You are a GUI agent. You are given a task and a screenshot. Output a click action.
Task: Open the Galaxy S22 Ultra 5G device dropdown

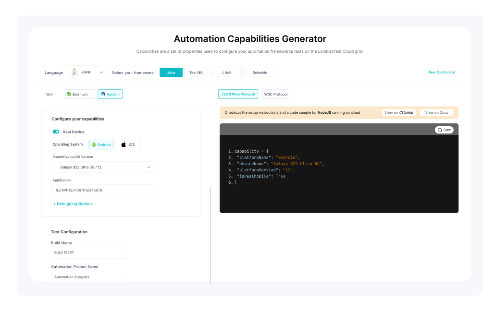point(103,167)
